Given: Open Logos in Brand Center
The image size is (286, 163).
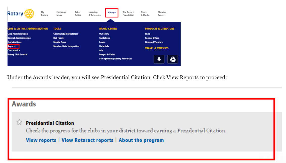Looking at the screenshot, I should pos(102,42).
